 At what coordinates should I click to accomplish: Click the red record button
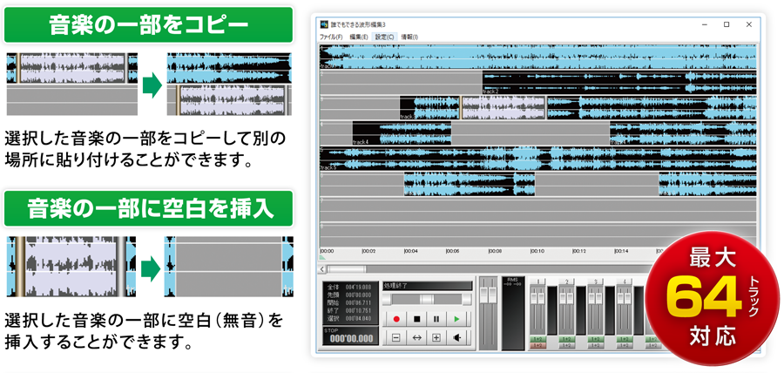coord(396,319)
